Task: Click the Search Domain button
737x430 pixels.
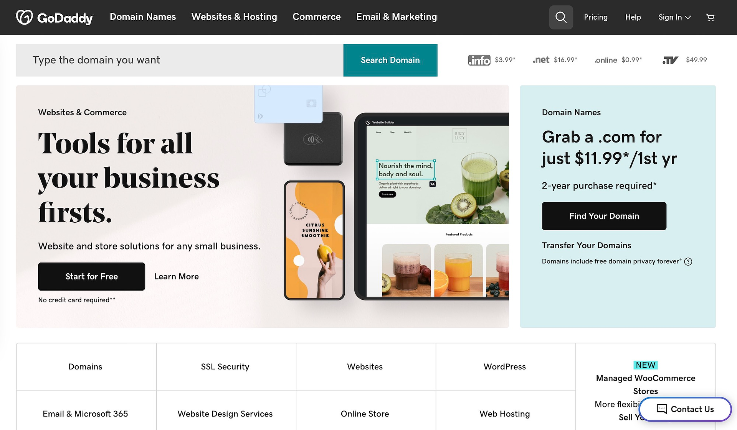Action: pyautogui.click(x=390, y=60)
